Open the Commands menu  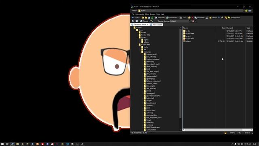pyautogui.click(x=140, y=14)
